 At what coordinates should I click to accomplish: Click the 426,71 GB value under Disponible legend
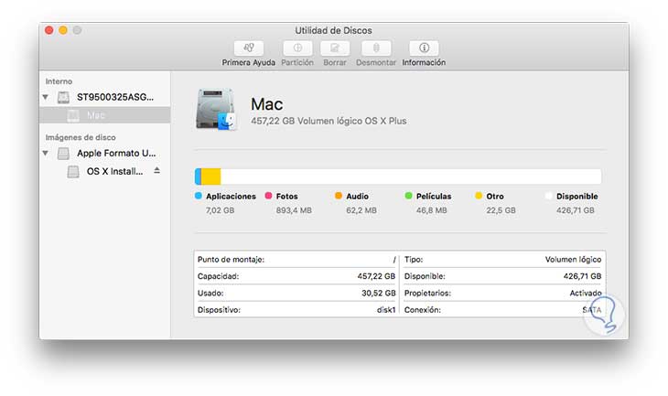[x=576, y=210]
